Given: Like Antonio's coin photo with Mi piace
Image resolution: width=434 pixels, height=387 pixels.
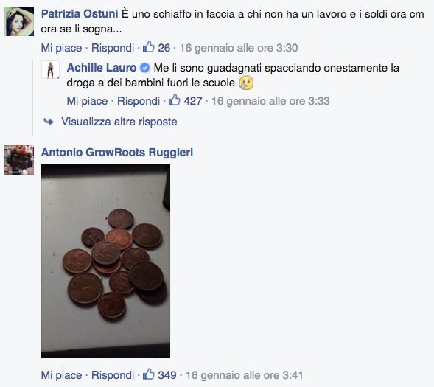Looking at the screenshot, I should point(61,375).
